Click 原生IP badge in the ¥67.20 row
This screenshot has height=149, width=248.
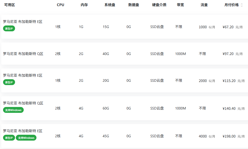[x=9, y=29]
